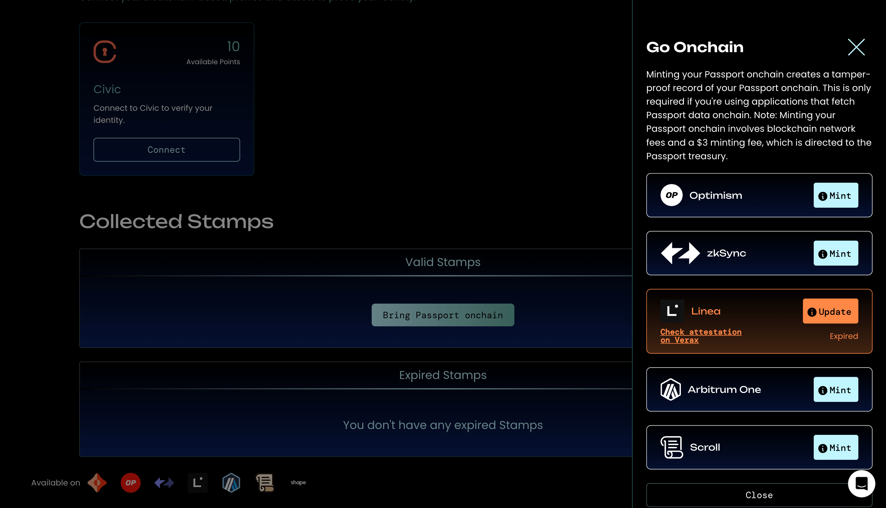Mint Passport on Optimism
The image size is (886, 508).
click(836, 195)
